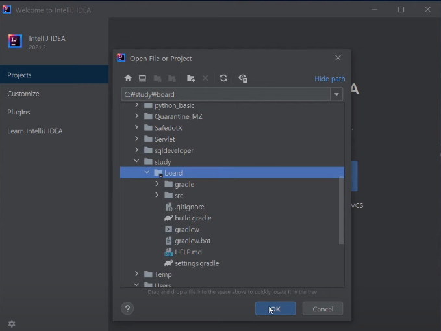Expand the Temp folder
441x331 pixels.
pyautogui.click(x=136, y=274)
